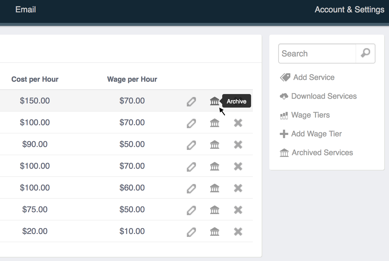389x261 pixels.
Task: Click the search magnifying glass button
Action: (x=365, y=53)
